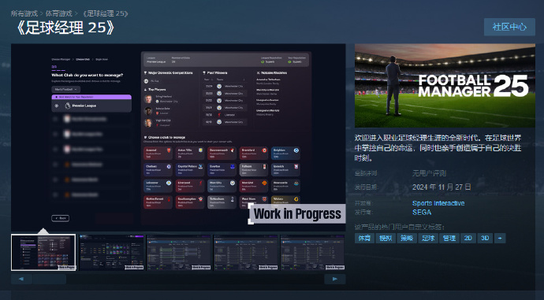Select the 策略 tag
The width and height of the screenshot is (544, 300).
[407, 239]
